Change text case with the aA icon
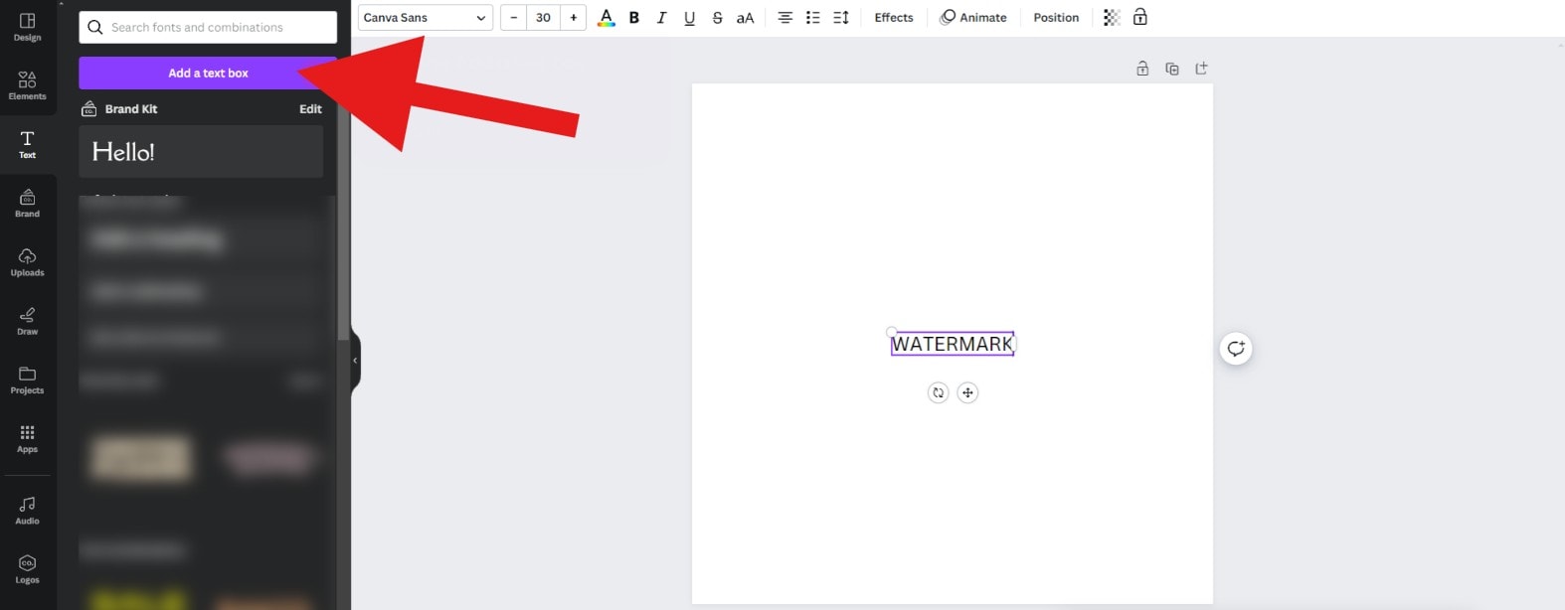 (x=745, y=18)
